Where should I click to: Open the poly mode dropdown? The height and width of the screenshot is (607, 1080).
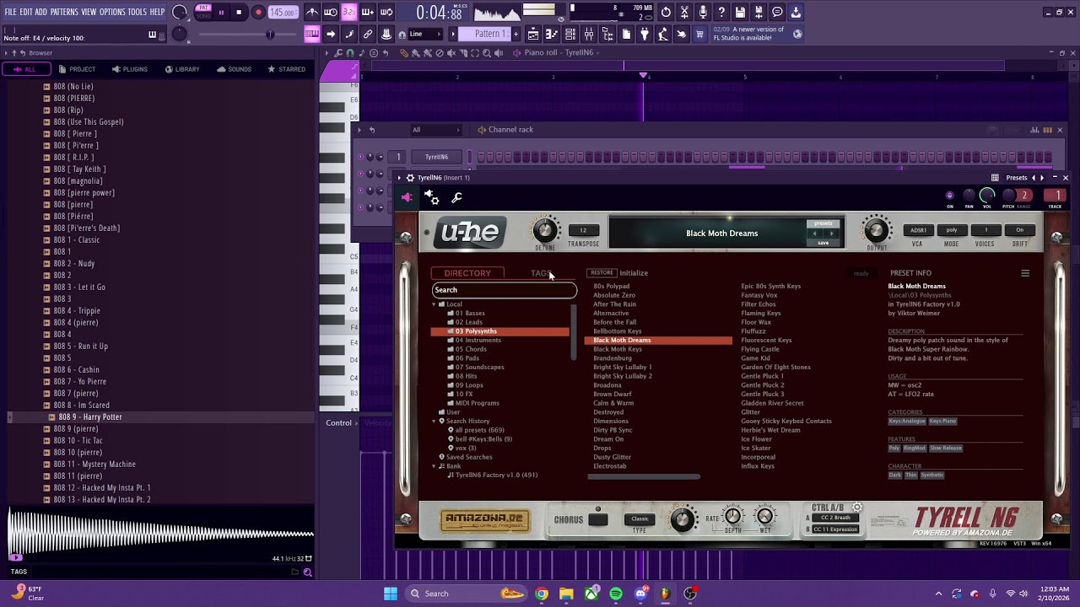click(x=952, y=230)
